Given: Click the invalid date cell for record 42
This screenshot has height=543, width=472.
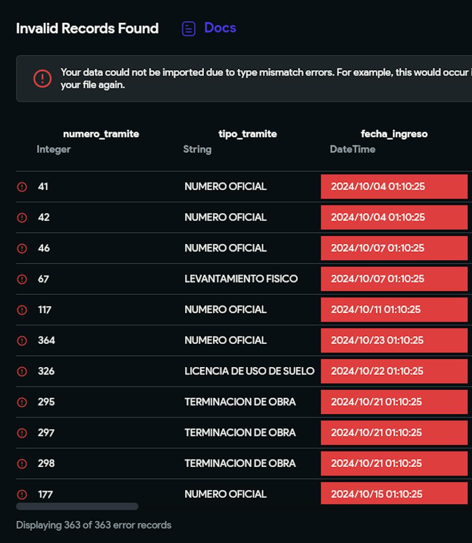Looking at the screenshot, I should pyautogui.click(x=394, y=217).
